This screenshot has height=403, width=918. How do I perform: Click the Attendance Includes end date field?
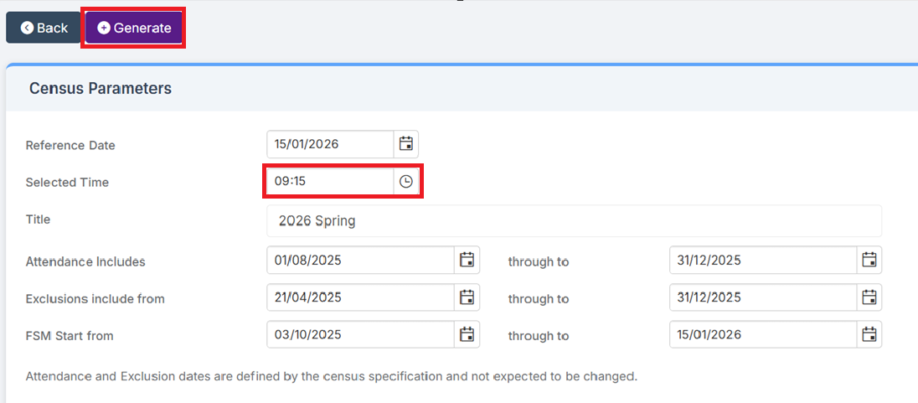coord(762,260)
